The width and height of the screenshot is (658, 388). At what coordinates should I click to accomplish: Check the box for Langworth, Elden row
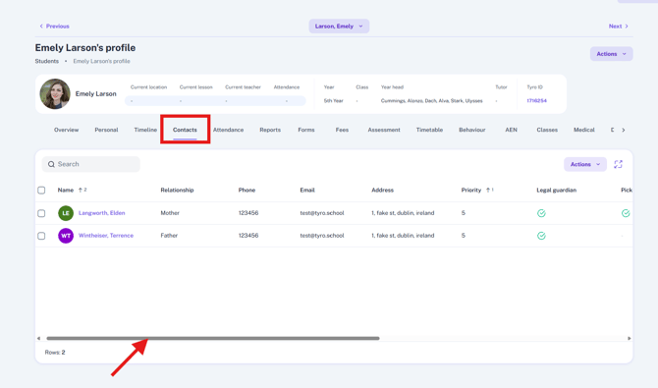click(41, 213)
